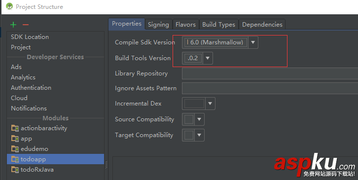Click the Library Repository label
This screenshot has width=358, height=180.
[x=142, y=73]
